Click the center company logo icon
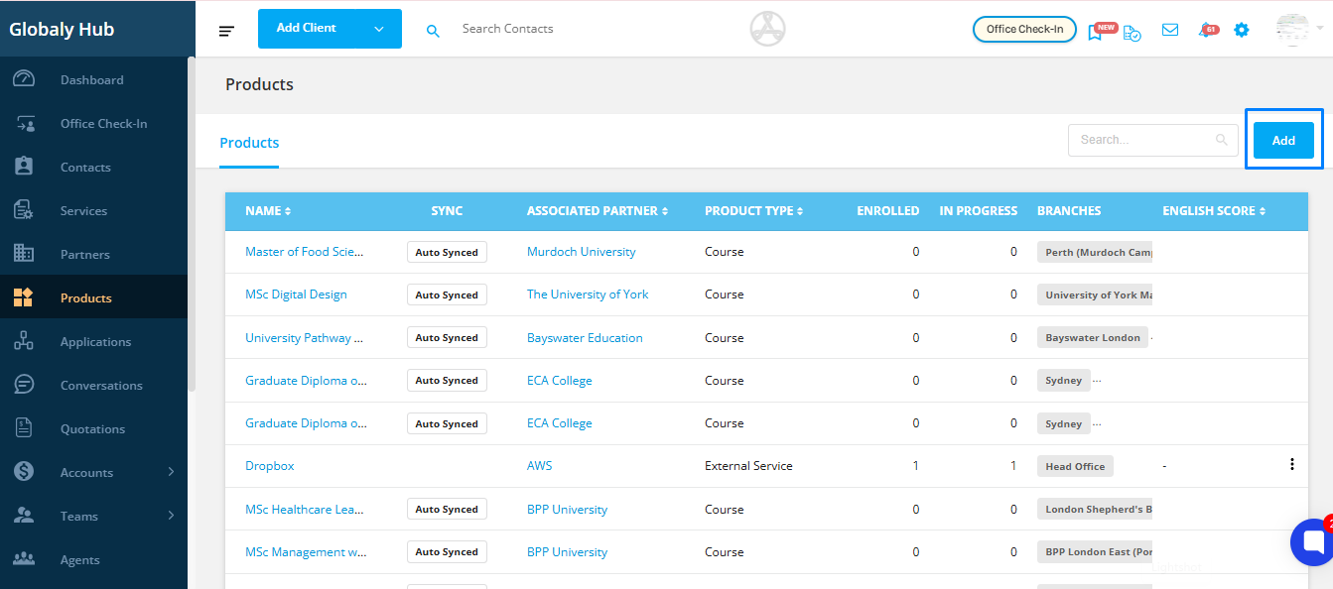This screenshot has height=589, width=1333. [x=767, y=29]
